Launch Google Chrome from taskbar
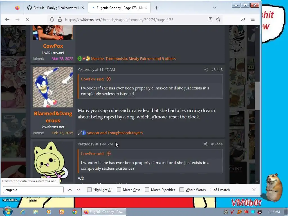 click(x=74, y=212)
